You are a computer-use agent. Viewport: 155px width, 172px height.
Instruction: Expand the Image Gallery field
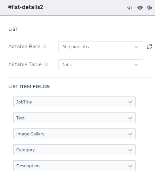click(x=74, y=134)
